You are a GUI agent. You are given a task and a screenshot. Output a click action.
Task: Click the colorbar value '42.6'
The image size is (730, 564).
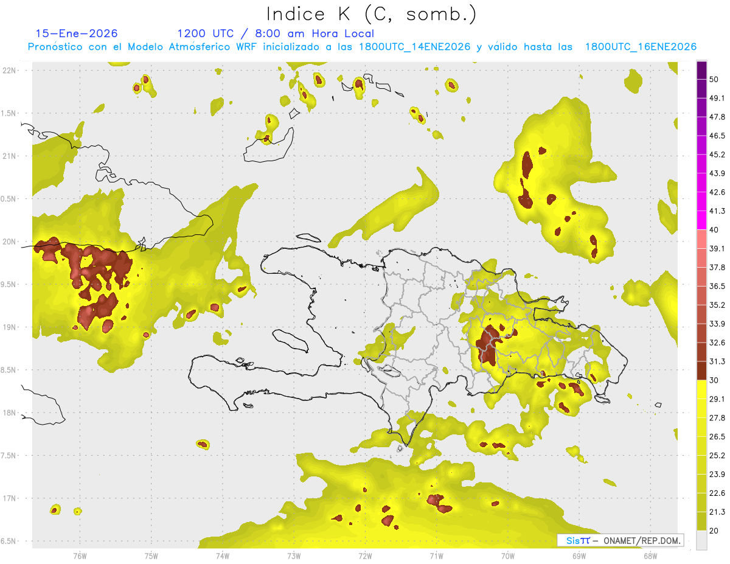(x=717, y=192)
